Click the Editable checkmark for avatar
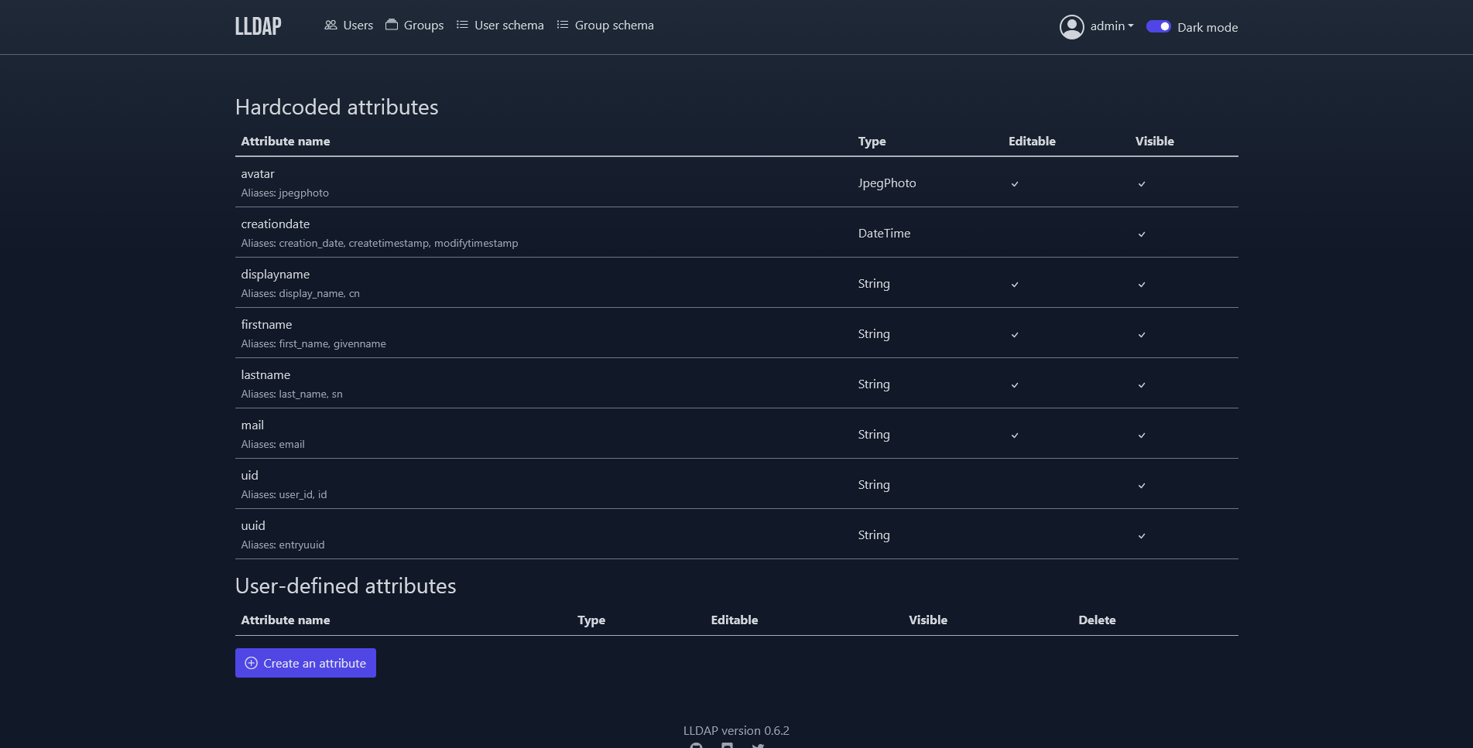1473x748 pixels. 1015,184
